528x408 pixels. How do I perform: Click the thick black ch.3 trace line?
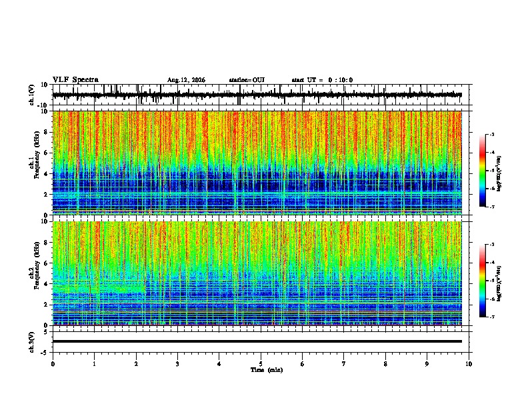(x=257, y=341)
